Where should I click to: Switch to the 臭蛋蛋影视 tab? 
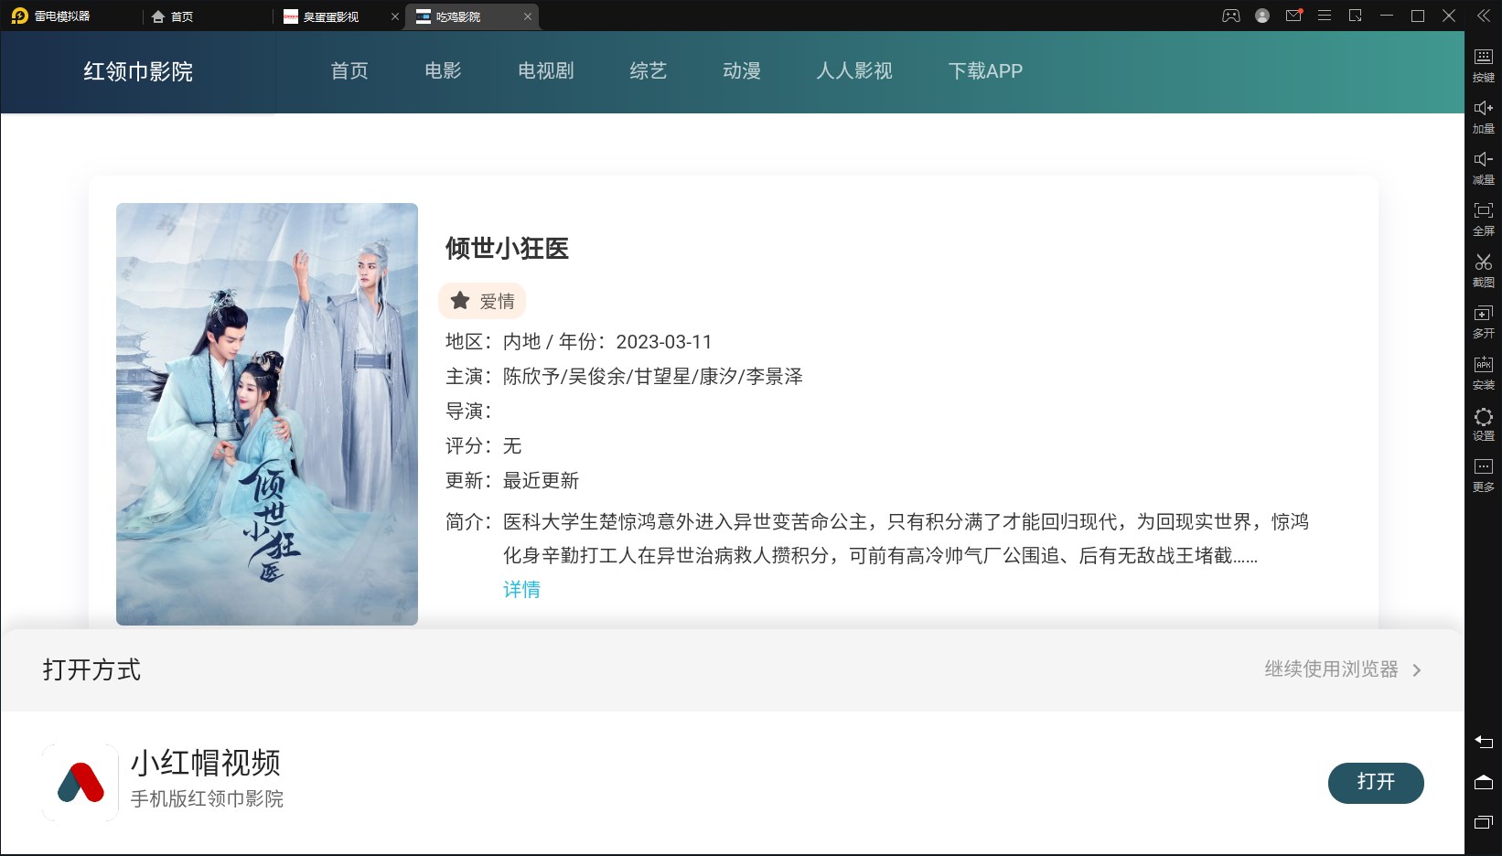(330, 16)
